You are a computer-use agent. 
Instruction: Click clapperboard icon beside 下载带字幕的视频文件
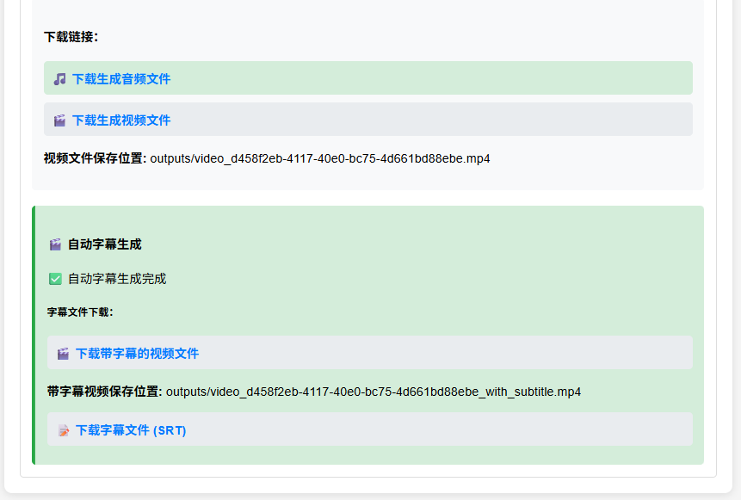[63, 354]
